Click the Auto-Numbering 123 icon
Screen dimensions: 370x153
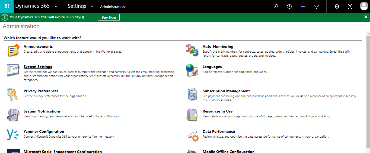click(192, 50)
